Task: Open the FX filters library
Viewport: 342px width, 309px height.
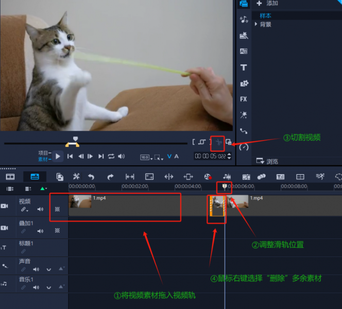Action: coord(244,99)
